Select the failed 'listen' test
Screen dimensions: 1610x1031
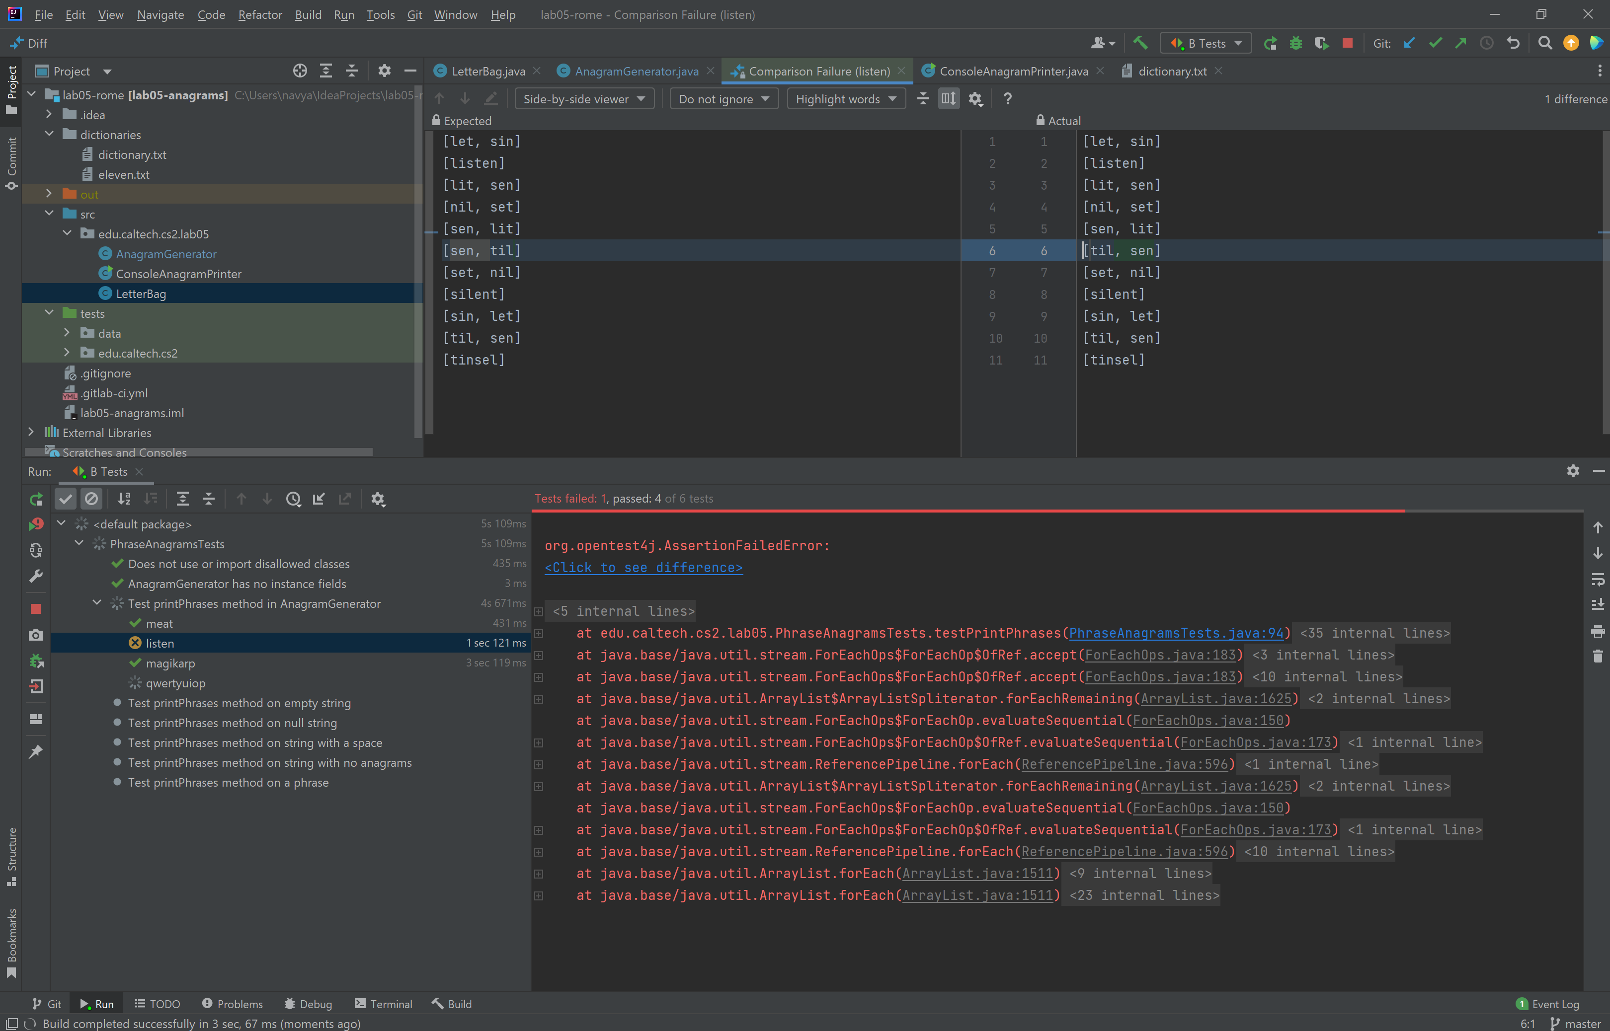[x=160, y=643]
